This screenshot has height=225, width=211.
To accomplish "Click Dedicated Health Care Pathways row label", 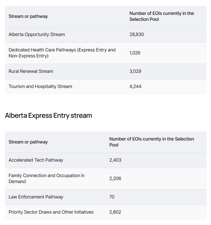I will point(62,53).
